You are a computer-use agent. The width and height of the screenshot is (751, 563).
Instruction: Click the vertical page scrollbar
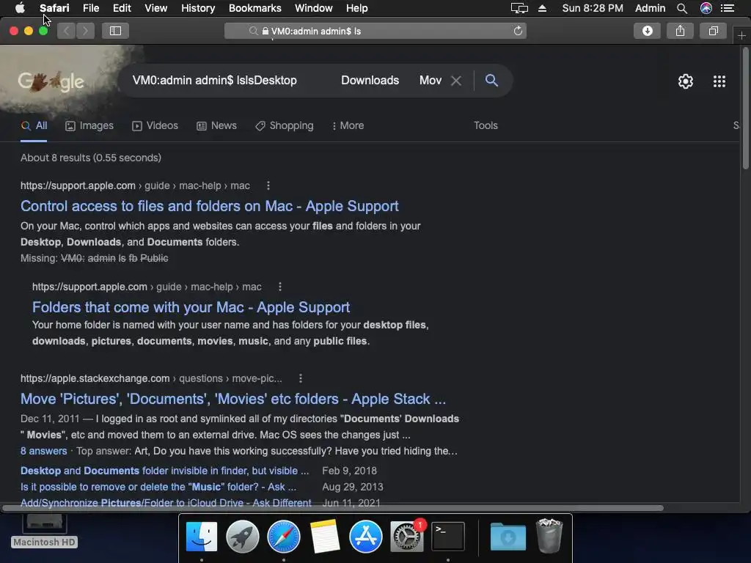(745, 108)
